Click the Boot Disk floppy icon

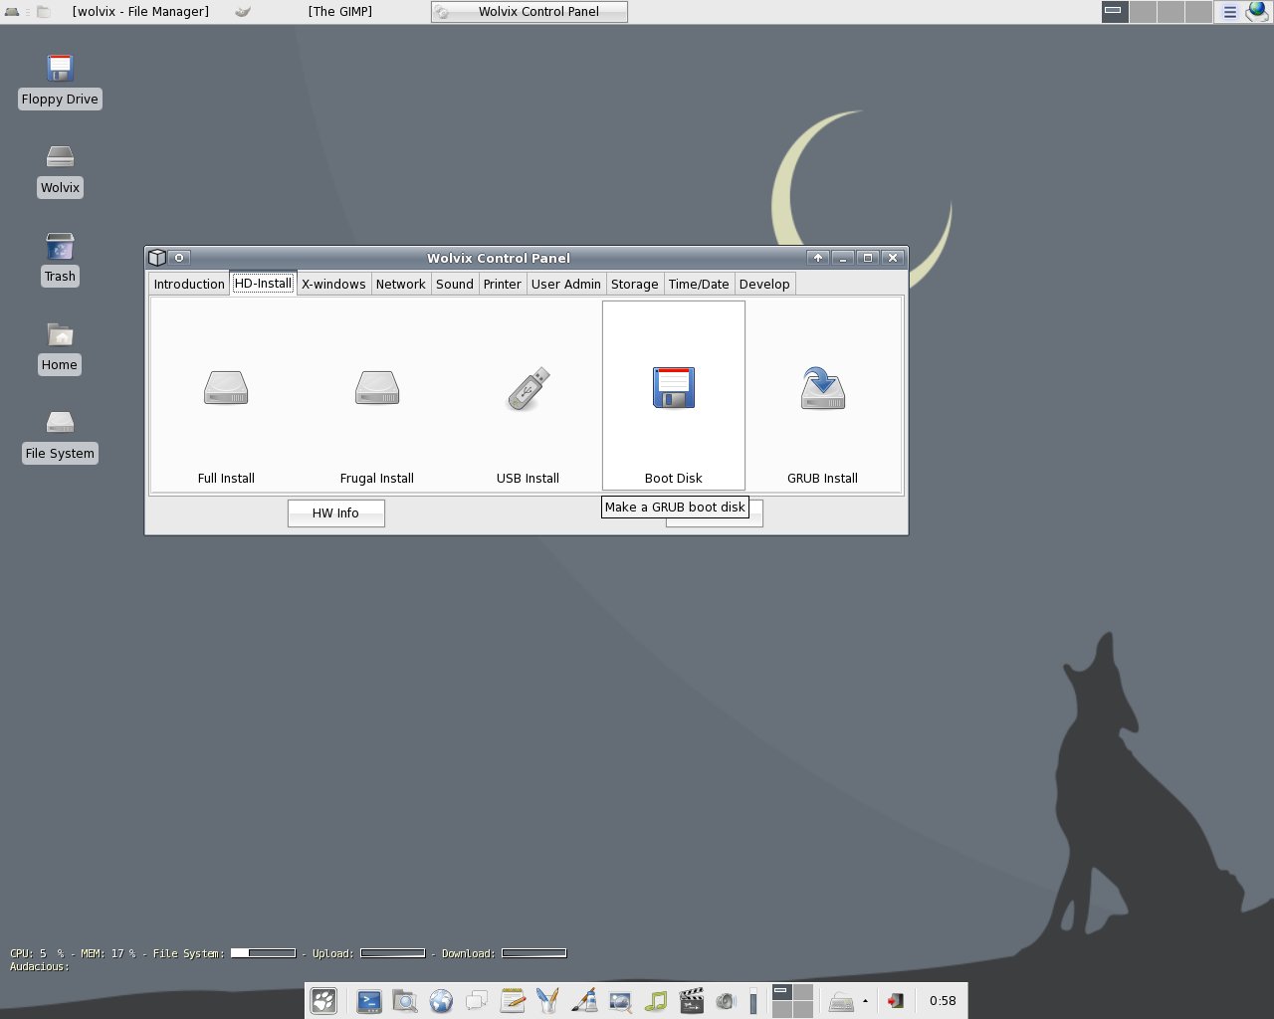click(674, 388)
